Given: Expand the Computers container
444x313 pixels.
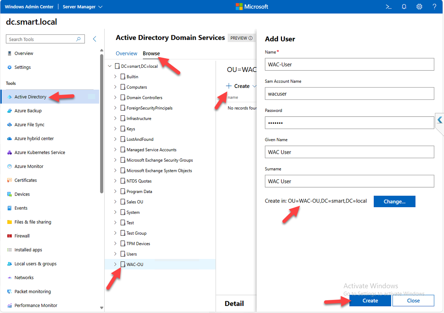Looking at the screenshot, I should [115, 87].
